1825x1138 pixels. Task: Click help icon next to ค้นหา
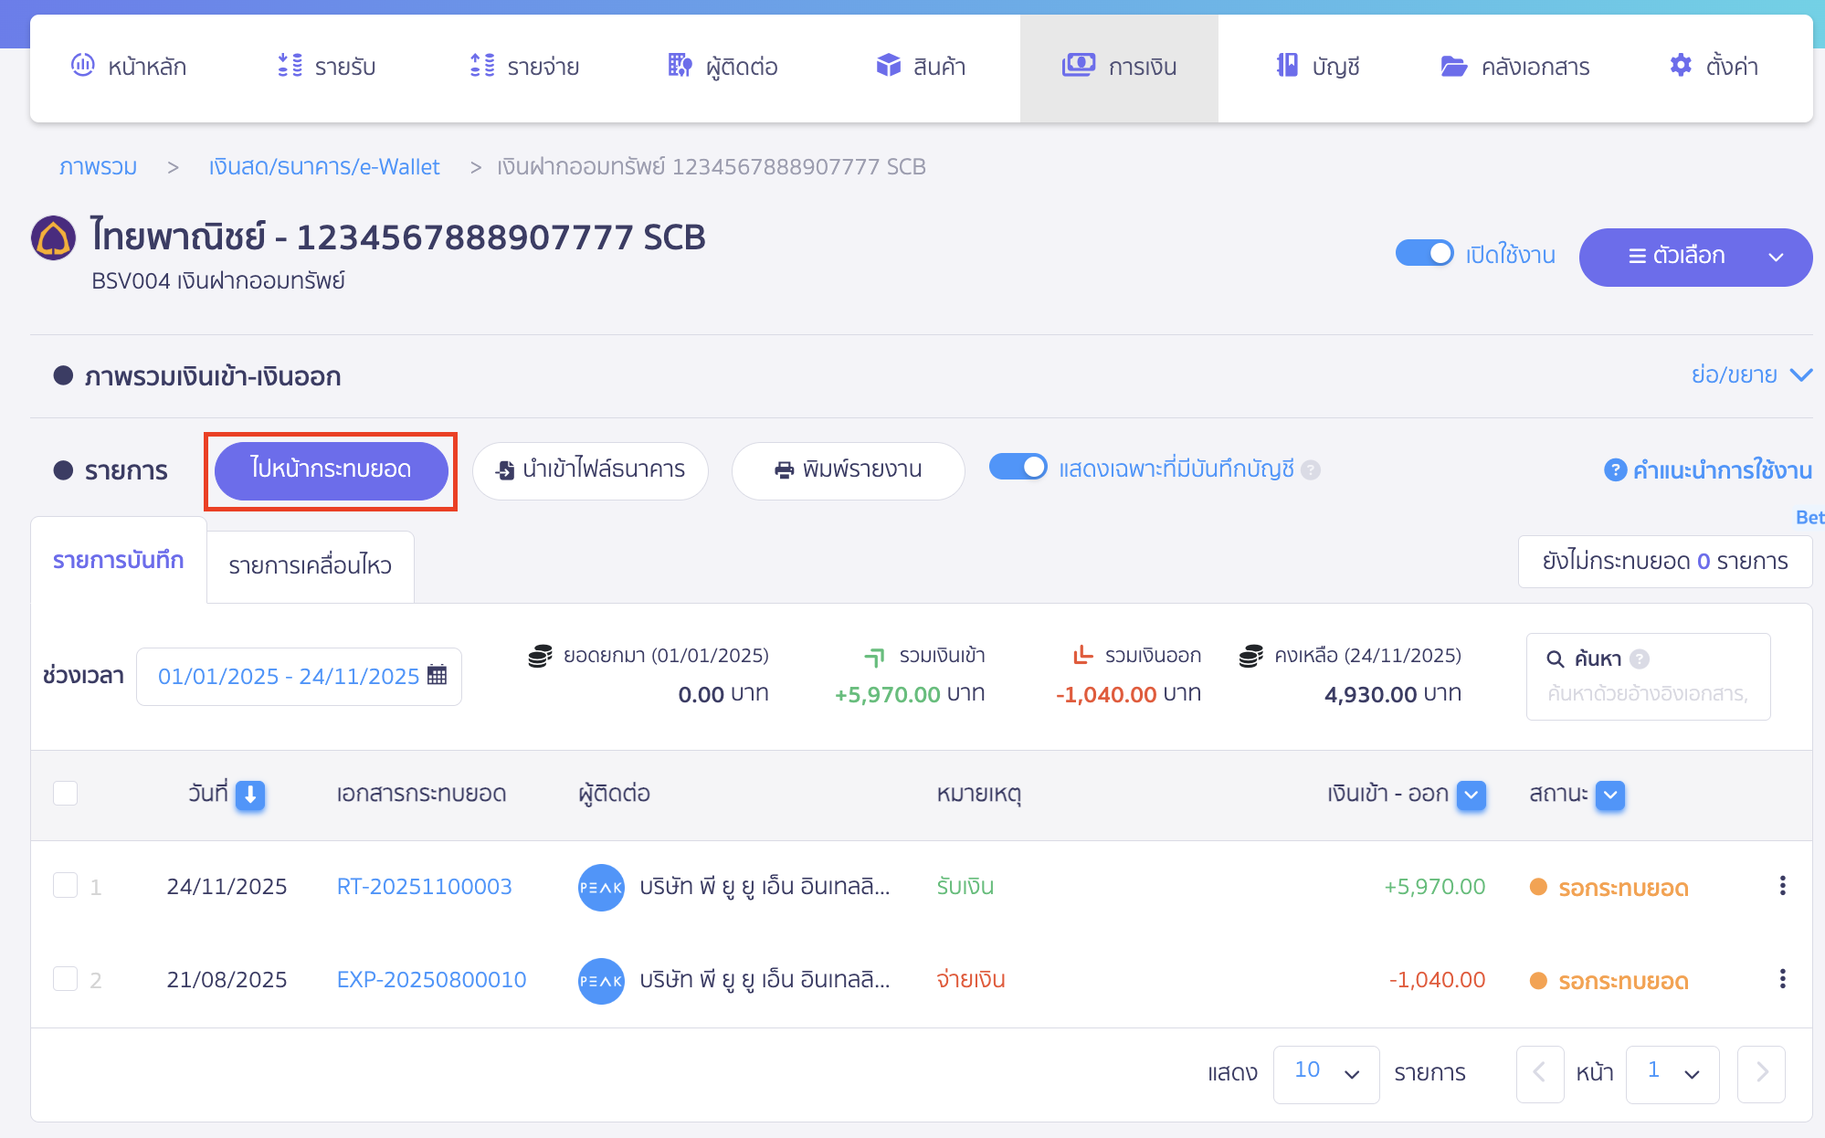coord(1640,659)
